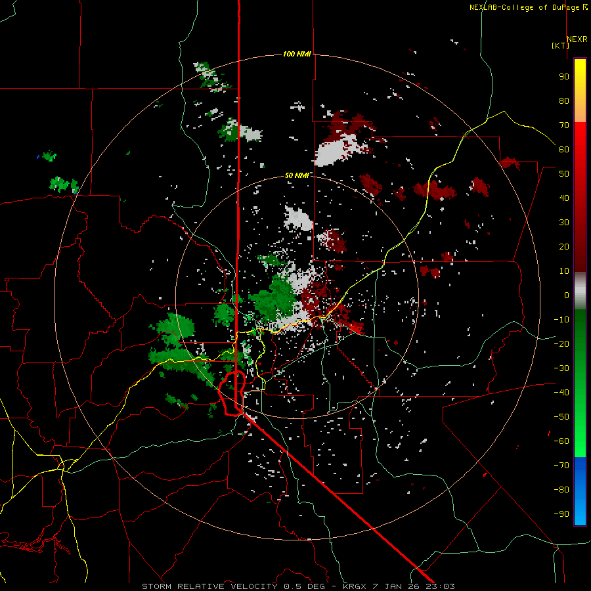Image resolution: width=591 pixels, height=591 pixels.
Task: Click the gray zero-velocity segment of color bar
Action: (x=580, y=291)
